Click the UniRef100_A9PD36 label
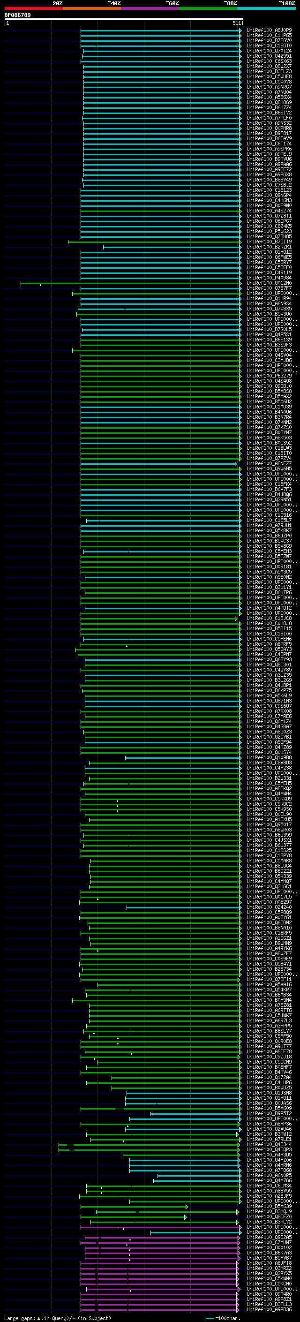The height and width of the screenshot is (1322, 300). pyautogui.click(x=269, y=1310)
